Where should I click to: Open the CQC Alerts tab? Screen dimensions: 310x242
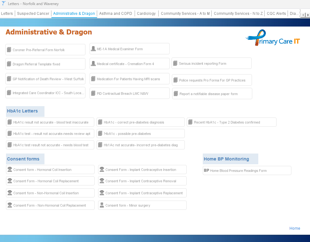click(276, 14)
